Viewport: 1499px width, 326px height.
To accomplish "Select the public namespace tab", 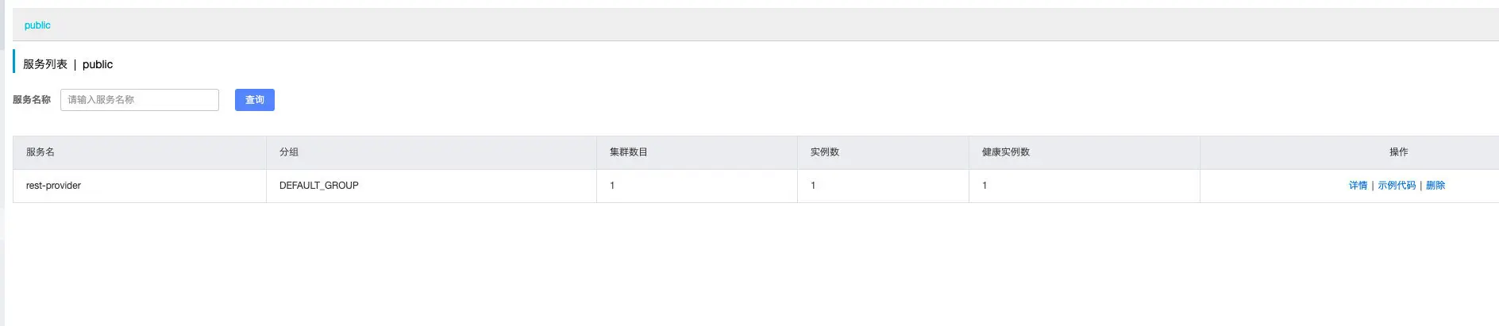I will [x=37, y=25].
